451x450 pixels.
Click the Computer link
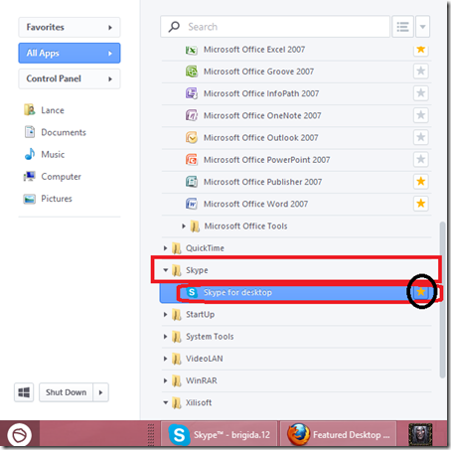click(61, 177)
